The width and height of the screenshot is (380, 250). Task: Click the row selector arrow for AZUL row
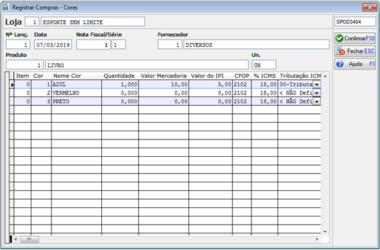[x=12, y=84]
